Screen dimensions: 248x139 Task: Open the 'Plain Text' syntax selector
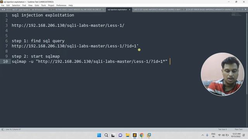click(239, 129)
